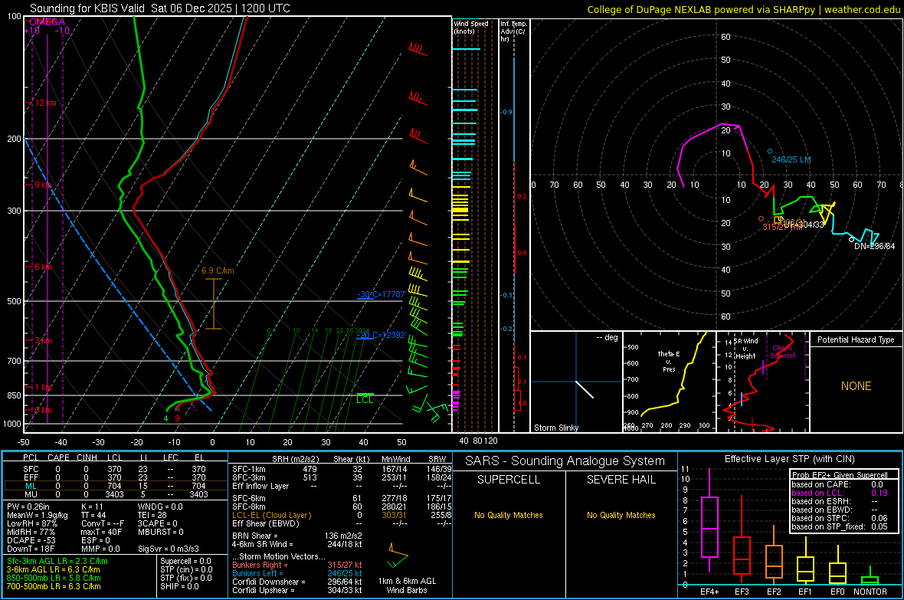904x600 pixels.
Task: Click the 'TEI = 28' value
Action: 152,515
